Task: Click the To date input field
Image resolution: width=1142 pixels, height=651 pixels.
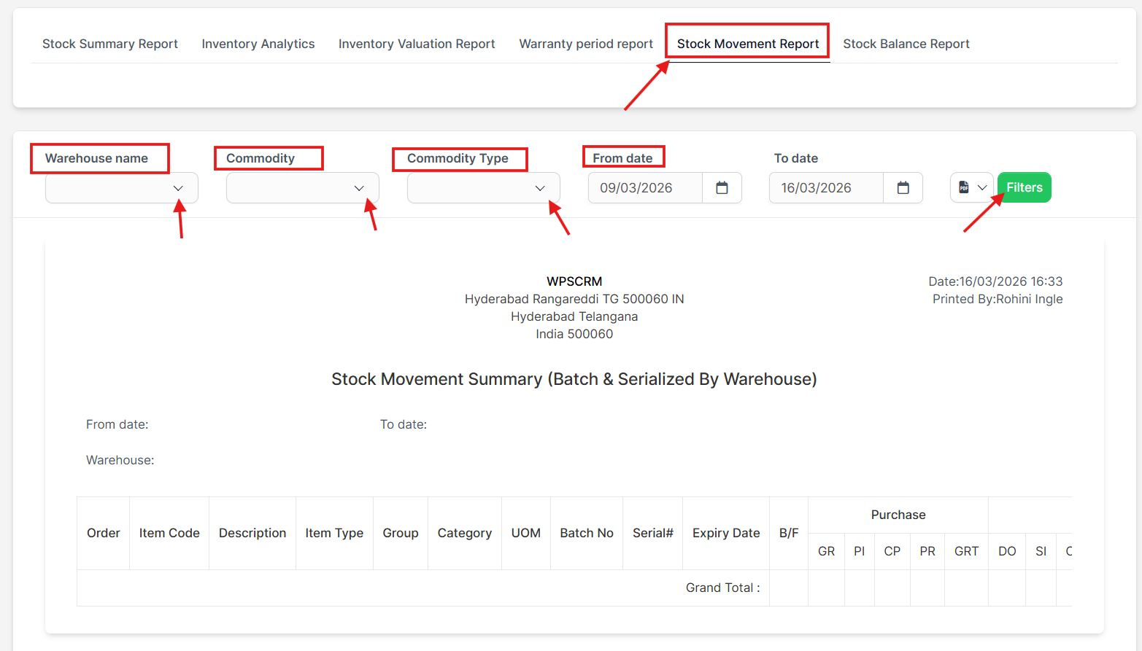Action: [825, 188]
